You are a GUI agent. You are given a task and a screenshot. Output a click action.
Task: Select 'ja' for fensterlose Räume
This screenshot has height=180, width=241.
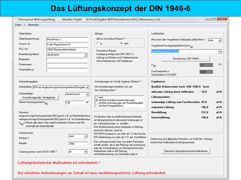[x=98, y=43]
